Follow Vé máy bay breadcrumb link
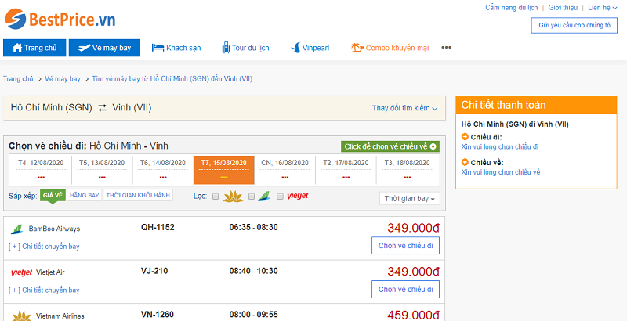Screen dimensions: 627x321 click(x=63, y=78)
